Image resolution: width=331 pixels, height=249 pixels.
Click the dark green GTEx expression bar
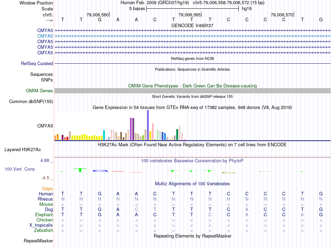(177, 134)
